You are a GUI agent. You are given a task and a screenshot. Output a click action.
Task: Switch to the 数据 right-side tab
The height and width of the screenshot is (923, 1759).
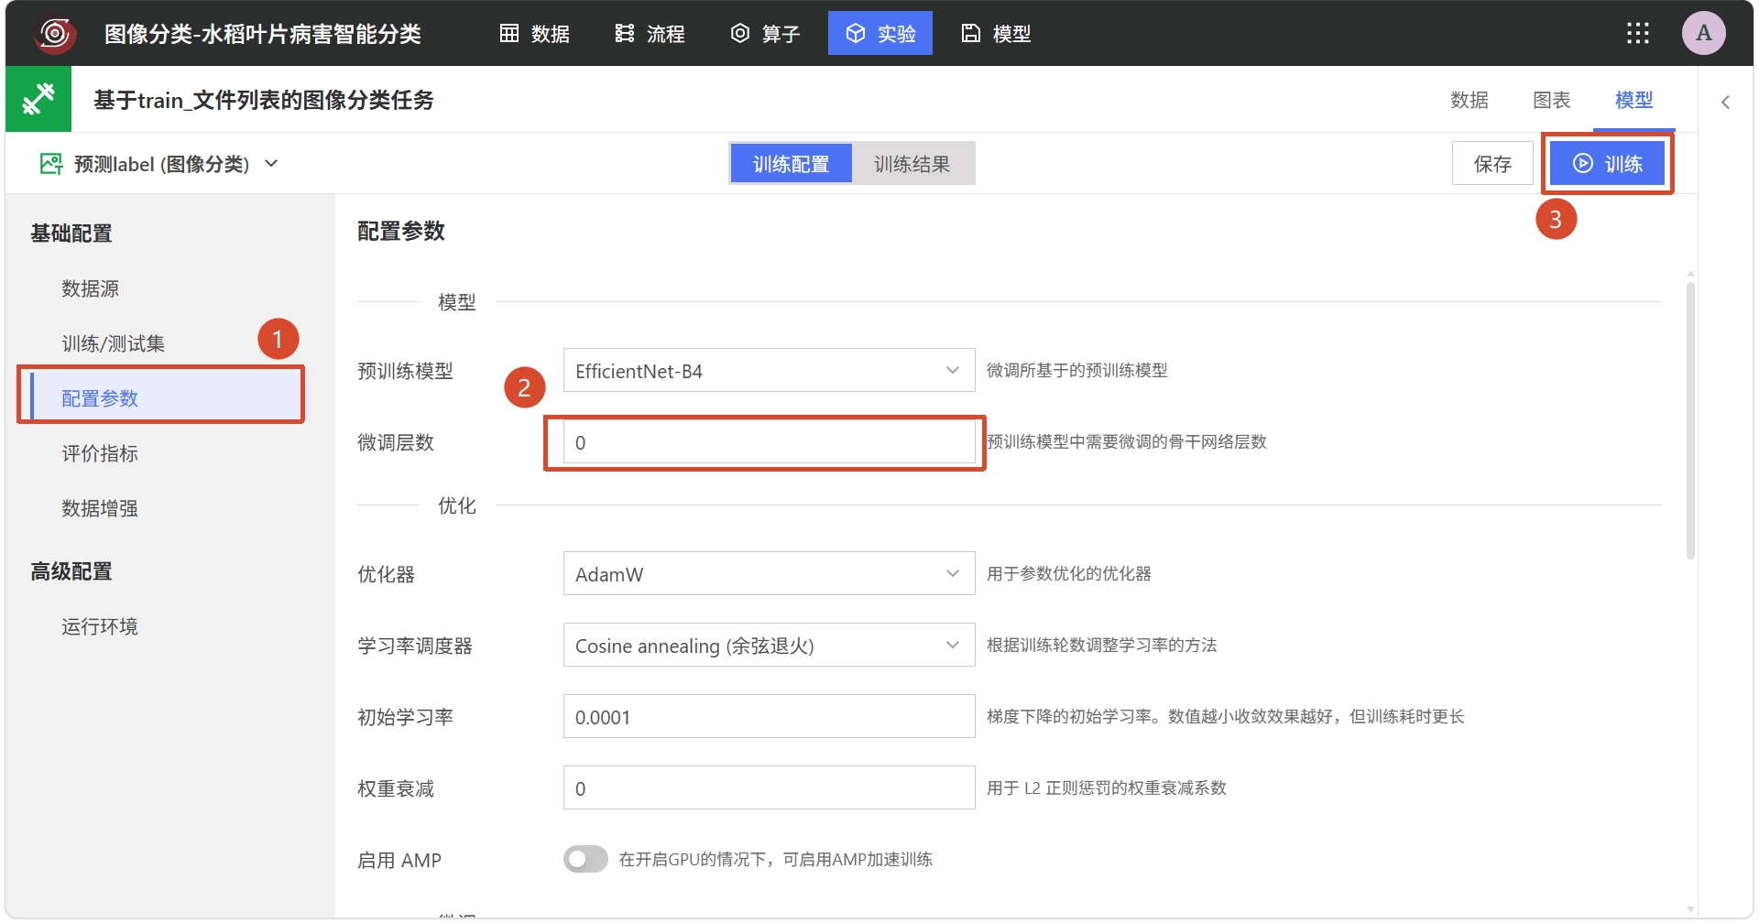click(x=1469, y=100)
